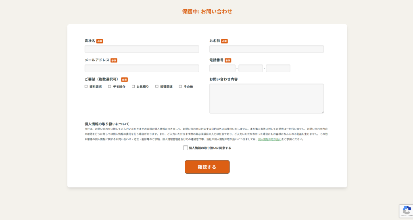Enable the お見積り checkbox
This screenshot has height=220, width=413.
[x=133, y=87]
